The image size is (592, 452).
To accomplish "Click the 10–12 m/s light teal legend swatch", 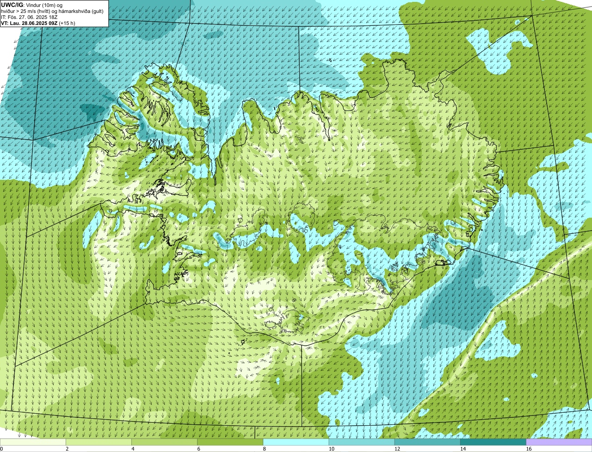I will click(x=362, y=442).
